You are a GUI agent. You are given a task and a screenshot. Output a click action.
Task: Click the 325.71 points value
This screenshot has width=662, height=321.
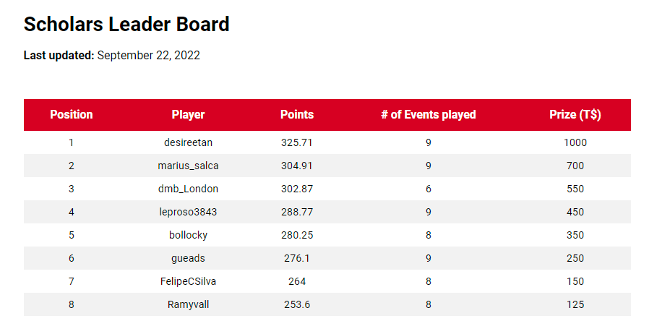[297, 142]
